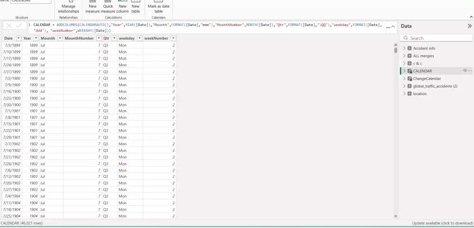Click the vertical scrollbar thumb
This screenshot has height=228, width=474.
click(396, 50)
